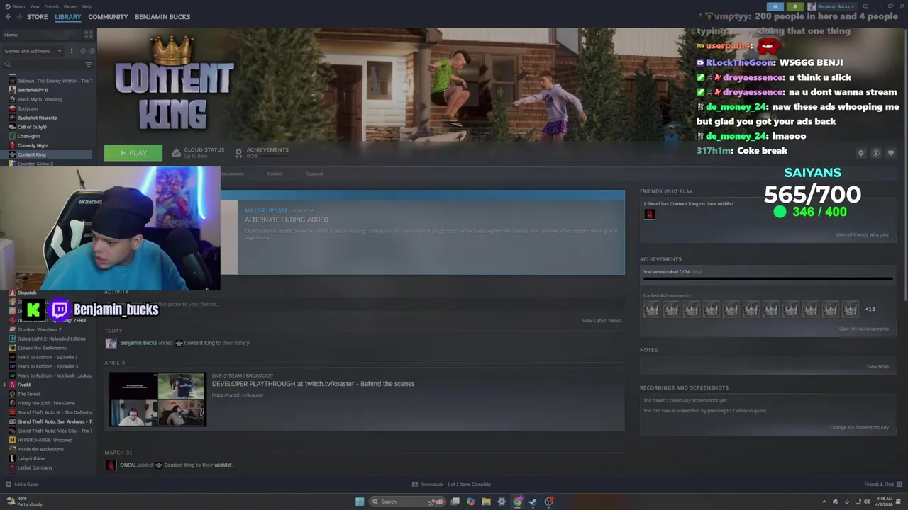The width and height of the screenshot is (908, 510).
Task: Select Drunken Wrestlers 2 in game list
Action: (39, 329)
